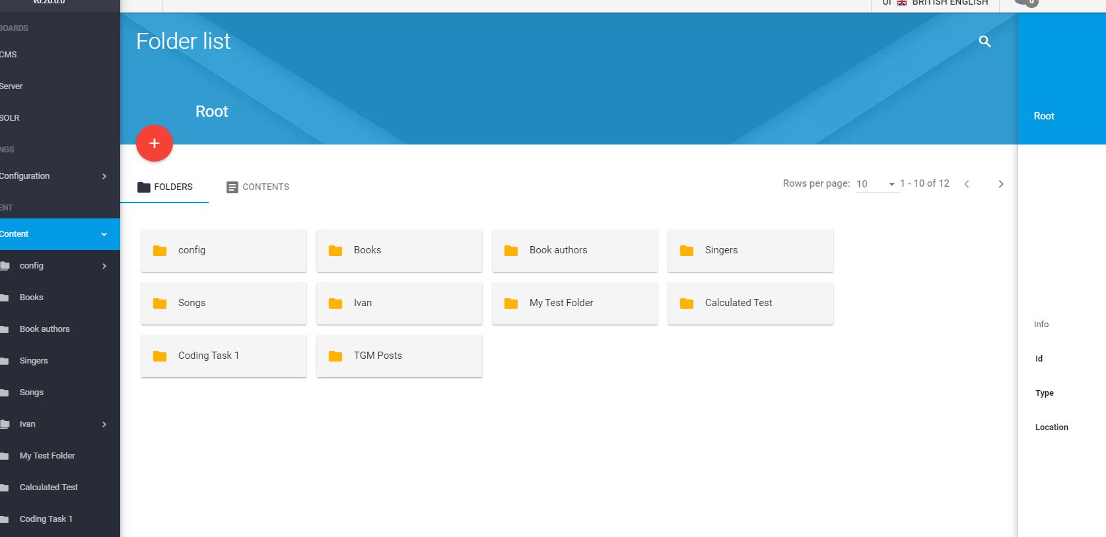Screen dimensions: 1106x537
Task: Select My Test Folder in the sidebar
Action: 59,456
